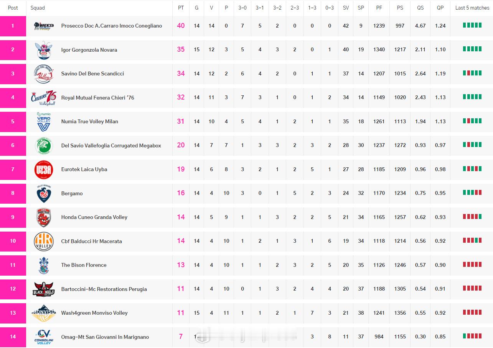The height and width of the screenshot is (348, 493).
Task: Open the Consolini Volley team logo
Action: coord(44,337)
